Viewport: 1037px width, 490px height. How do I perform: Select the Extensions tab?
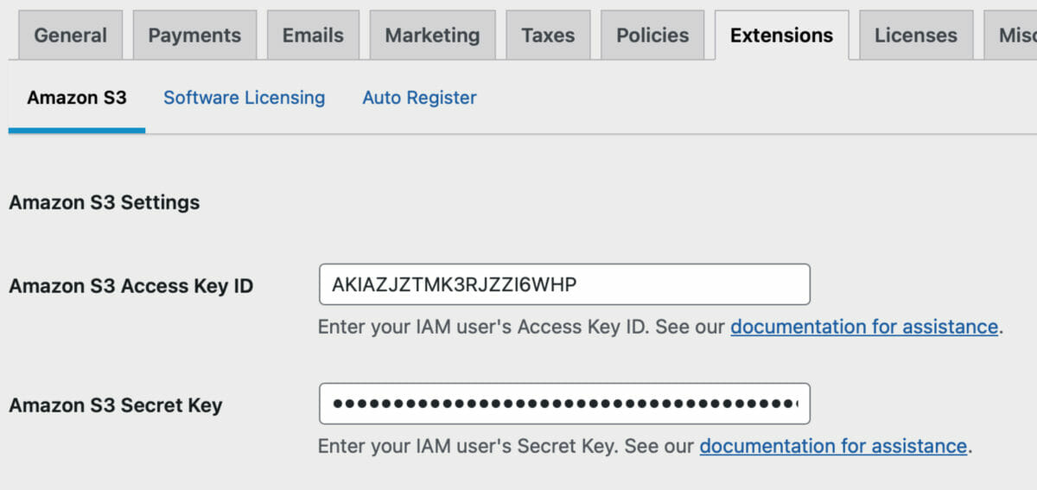tap(781, 35)
